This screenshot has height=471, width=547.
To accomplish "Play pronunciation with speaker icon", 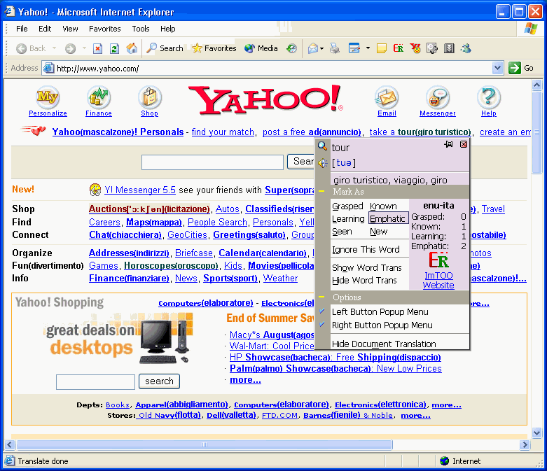I will [x=322, y=163].
